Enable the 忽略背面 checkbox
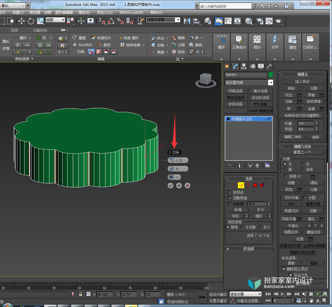The width and height of the screenshot is (332, 307). point(230,198)
